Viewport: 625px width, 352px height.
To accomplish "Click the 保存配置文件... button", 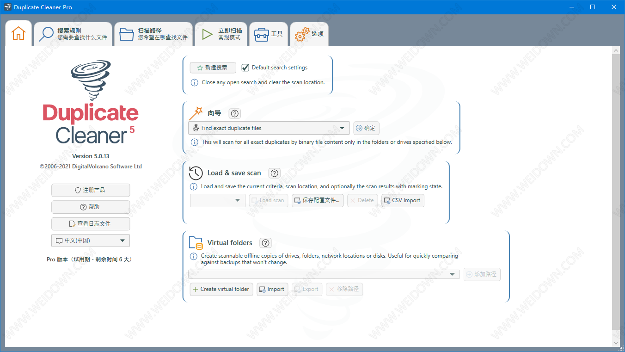I will point(318,200).
